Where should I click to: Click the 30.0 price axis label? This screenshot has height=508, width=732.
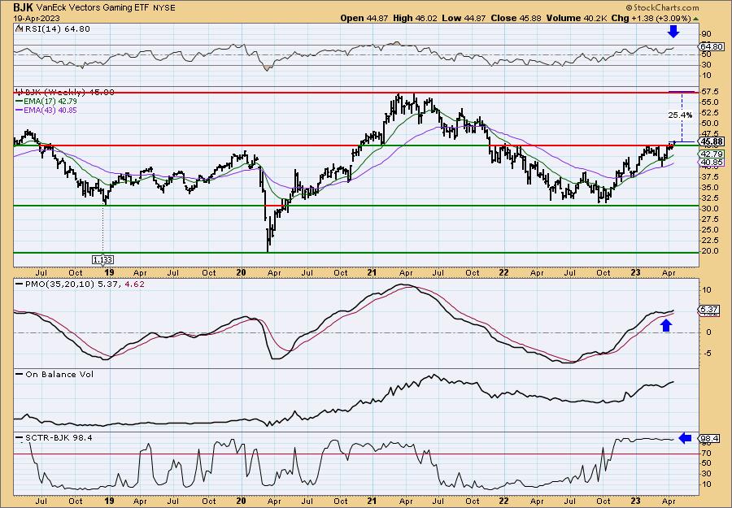click(x=709, y=209)
